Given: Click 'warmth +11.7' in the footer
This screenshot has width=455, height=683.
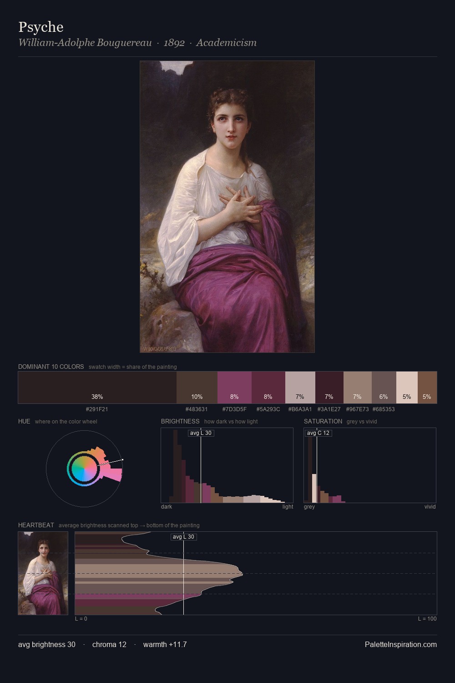Looking at the screenshot, I should [x=165, y=644].
